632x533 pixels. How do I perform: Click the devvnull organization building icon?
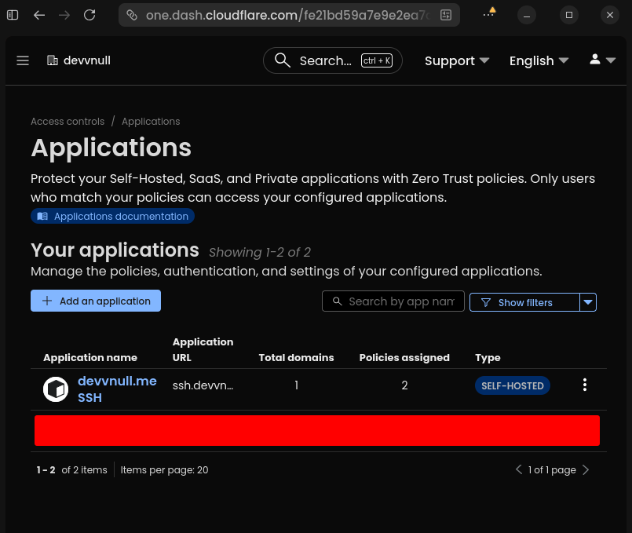(51, 60)
